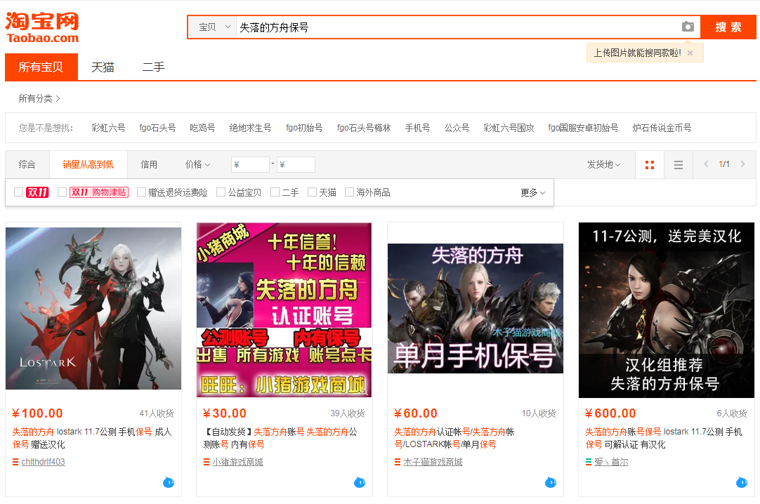Open suggested search 吃鸡号

[202, 128]
